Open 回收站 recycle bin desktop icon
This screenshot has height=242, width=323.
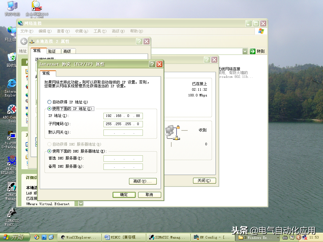click(x=11, y=60)
